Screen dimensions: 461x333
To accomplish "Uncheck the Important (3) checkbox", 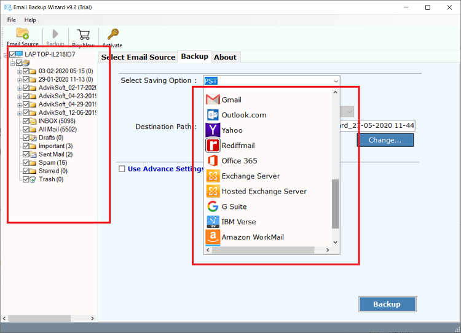I will pyautogui.click(x=26, y=146).
